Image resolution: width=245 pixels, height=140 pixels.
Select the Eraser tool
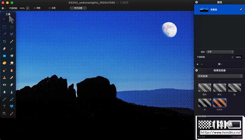(x=4, y=49)
